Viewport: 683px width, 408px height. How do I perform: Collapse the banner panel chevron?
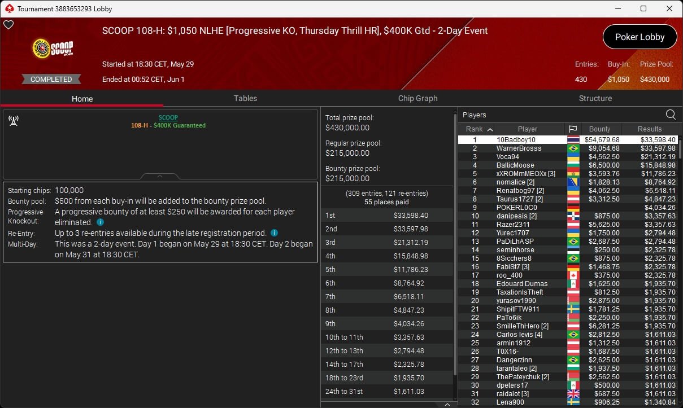pyautogui.click(x=160, y=176)
